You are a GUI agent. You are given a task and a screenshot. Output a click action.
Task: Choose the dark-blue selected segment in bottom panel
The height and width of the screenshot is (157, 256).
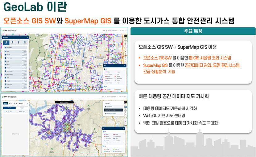[9, 108]
